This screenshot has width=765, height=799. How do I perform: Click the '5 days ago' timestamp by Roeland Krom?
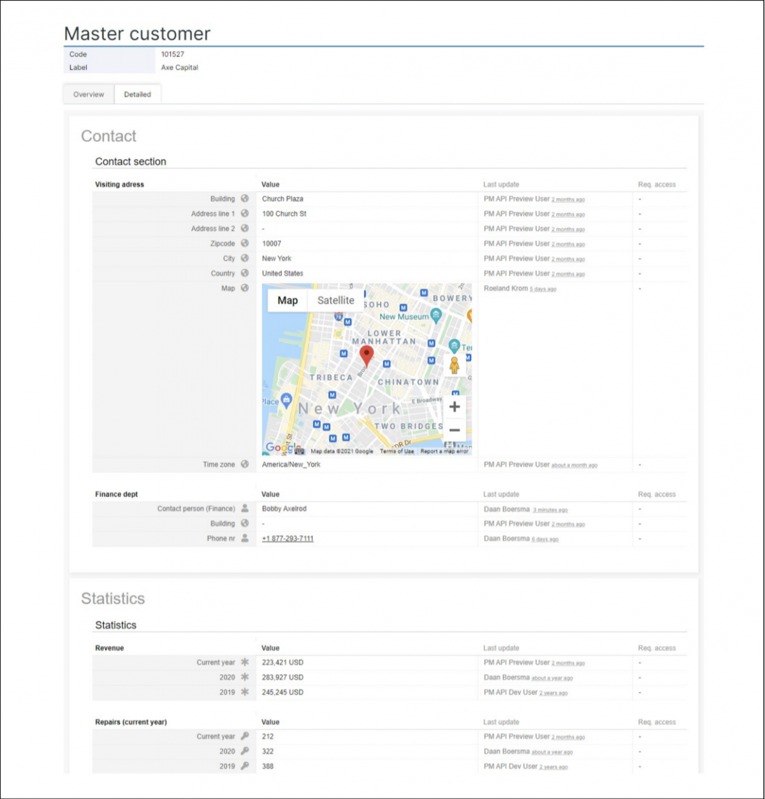(543, 289)
